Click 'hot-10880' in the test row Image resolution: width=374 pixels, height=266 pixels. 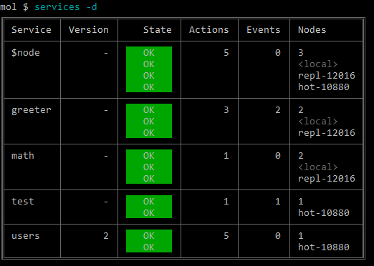[324, 213]
